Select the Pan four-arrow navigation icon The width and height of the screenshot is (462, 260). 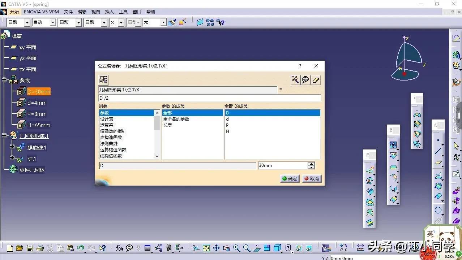pyautogui.click(x=217, y=248)
